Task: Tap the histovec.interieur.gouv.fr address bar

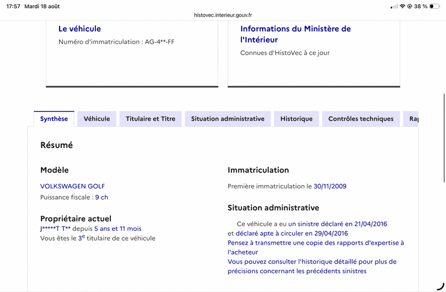Action: (x=223, y=15)
